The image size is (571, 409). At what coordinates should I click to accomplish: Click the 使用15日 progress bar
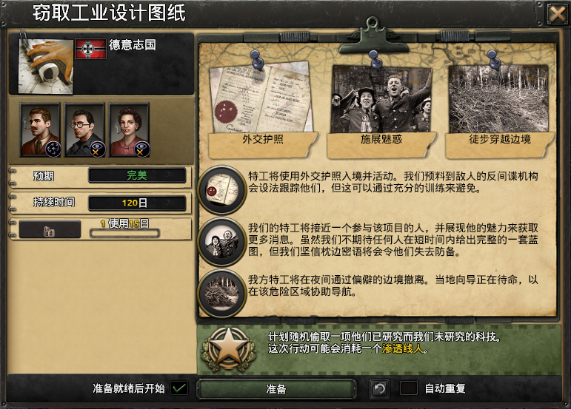click(x=124, y=233)
